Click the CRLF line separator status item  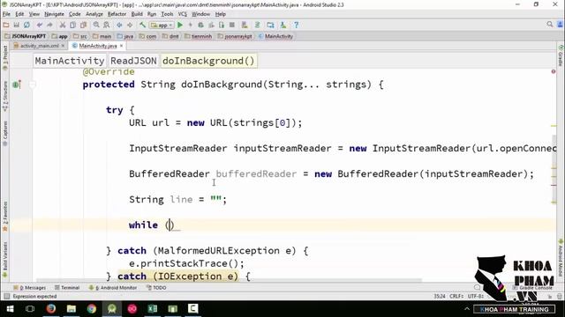point(456,296)
